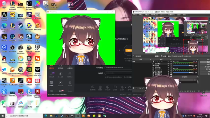The height and width of the screenshot is (118, 210).
Task: Open the OBS Studio desktop shortcut
Action: (x=12, y=49)
